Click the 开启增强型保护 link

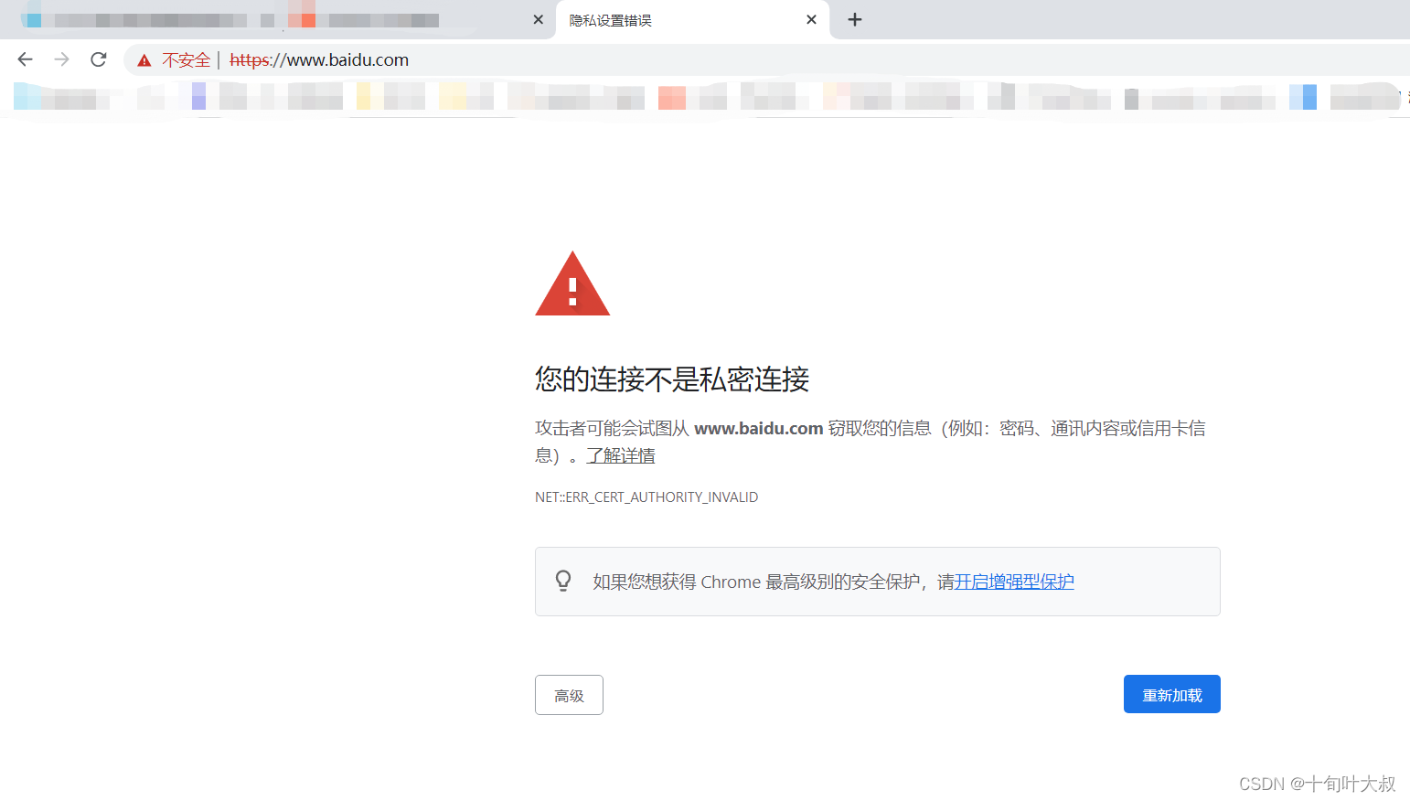point(1014,582)
